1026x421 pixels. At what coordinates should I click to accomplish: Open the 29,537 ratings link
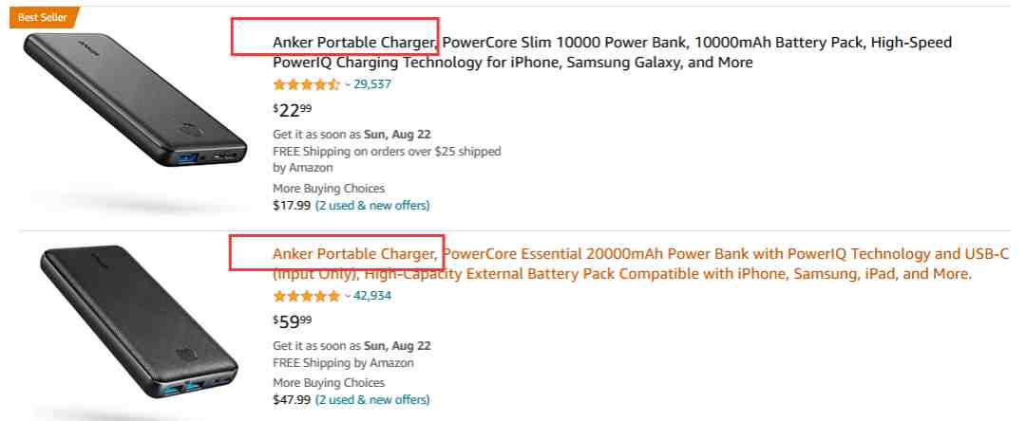(x=372, y=84)
